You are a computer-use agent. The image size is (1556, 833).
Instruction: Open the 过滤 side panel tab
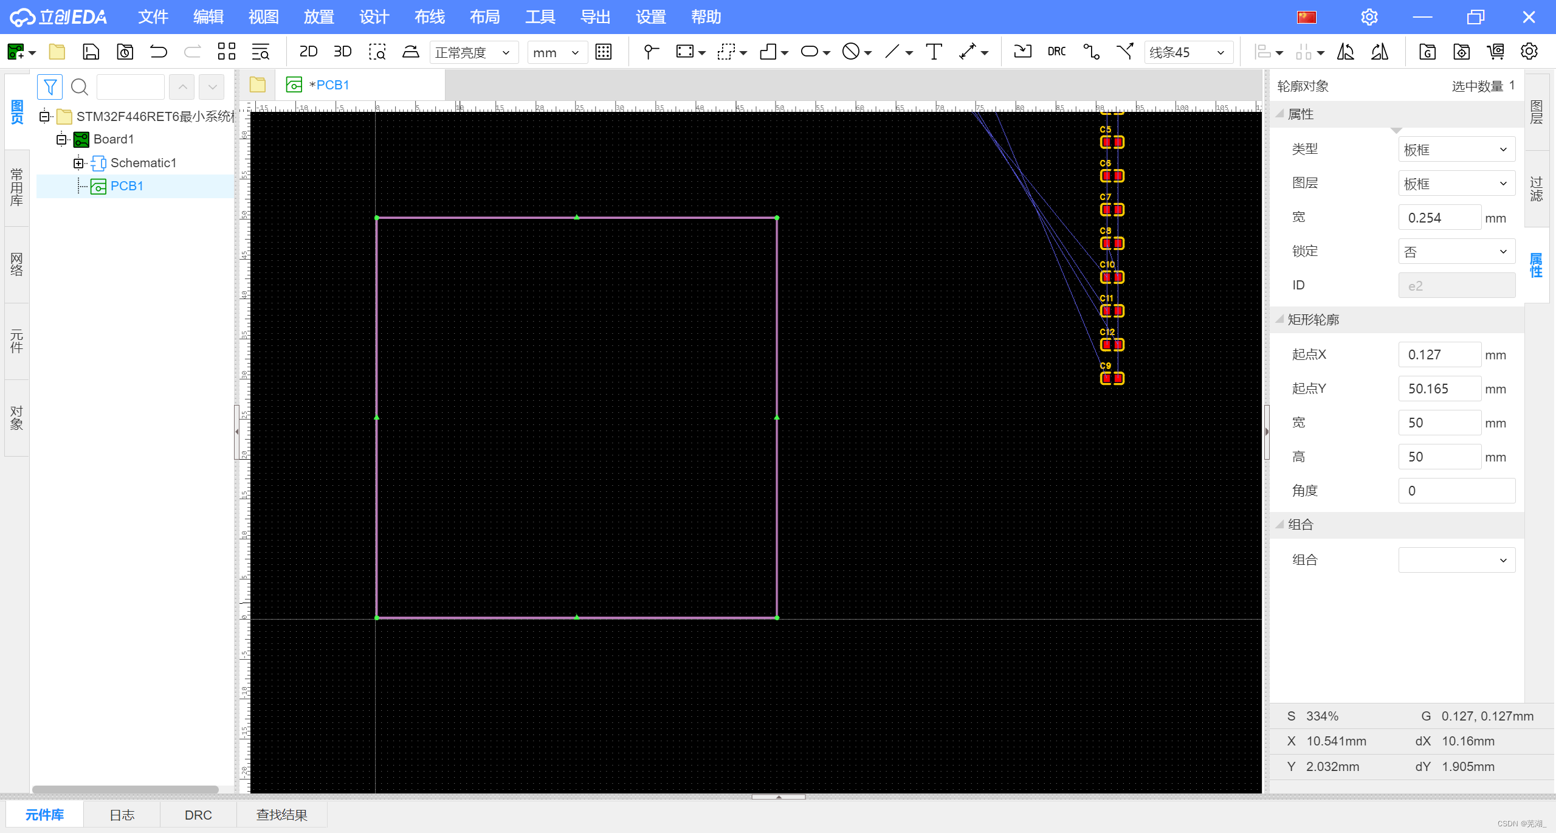click(1536, 189)
